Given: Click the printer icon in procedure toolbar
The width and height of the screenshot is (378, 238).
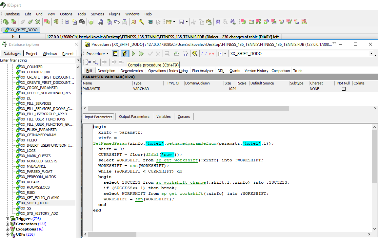Looking at the screenshot, I should pos(176,54).
